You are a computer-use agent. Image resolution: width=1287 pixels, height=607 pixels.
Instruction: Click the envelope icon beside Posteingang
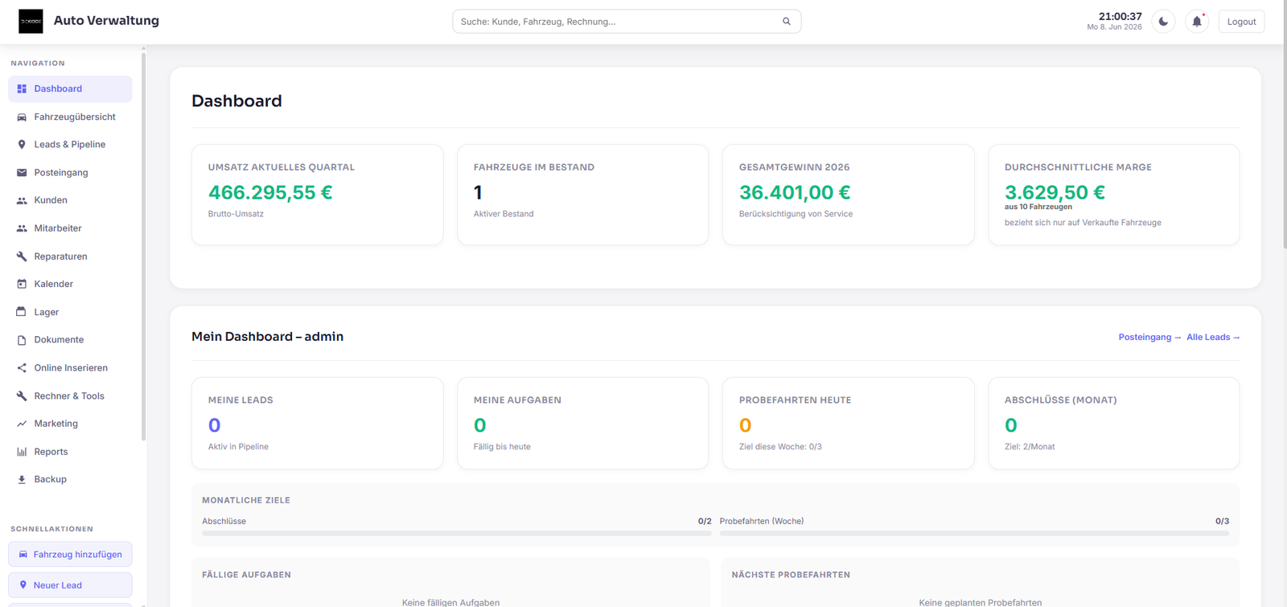tap(22, 173)
